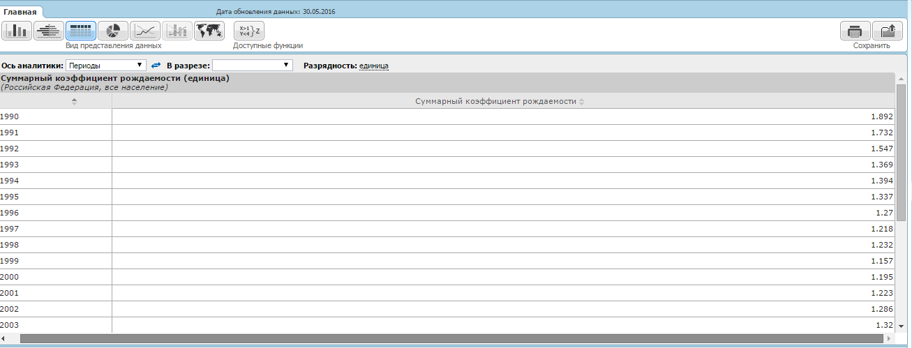Select the 1997 row label
Screen dimensions: 912x348
[9, 229]
